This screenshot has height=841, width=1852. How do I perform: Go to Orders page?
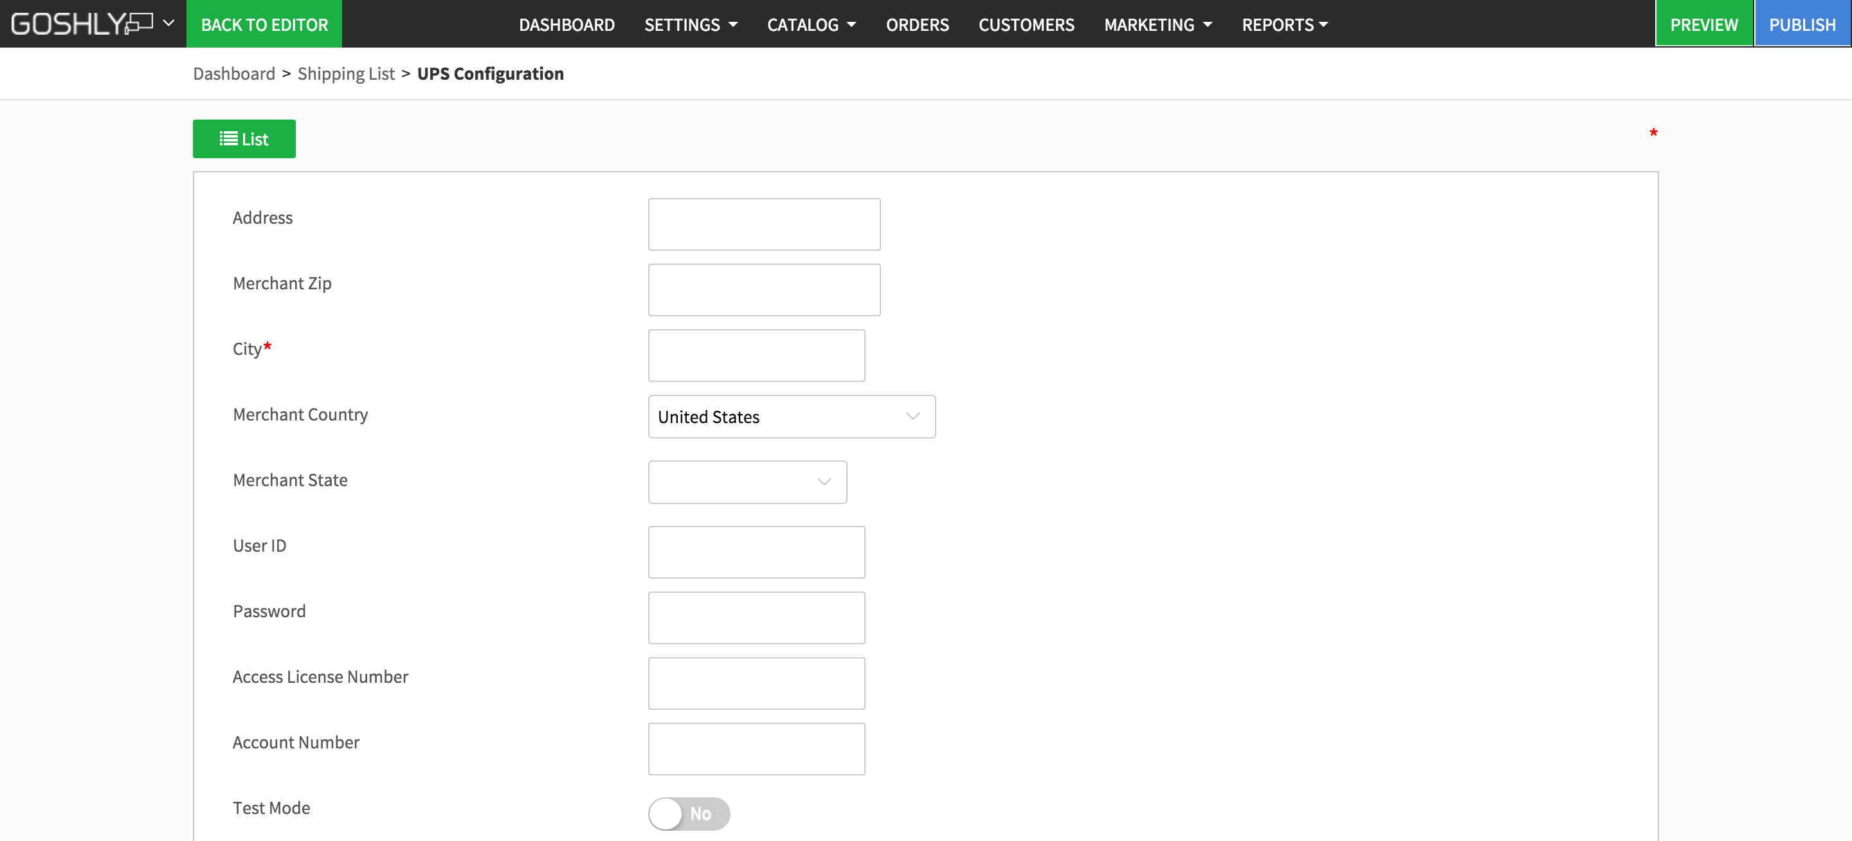click(x=916, y=24)
